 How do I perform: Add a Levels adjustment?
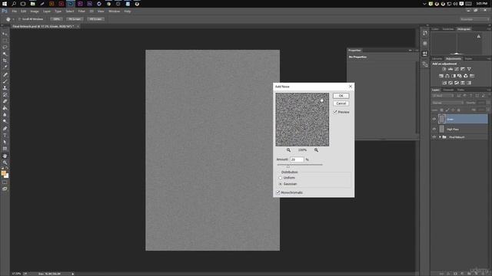[x=450, y=69]
